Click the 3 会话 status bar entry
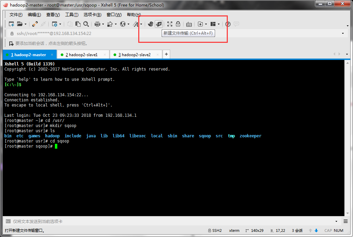 [297, 230]
